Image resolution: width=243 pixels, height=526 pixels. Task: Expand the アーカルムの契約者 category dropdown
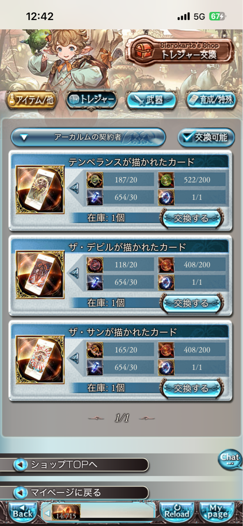click(x=88, y=137)
